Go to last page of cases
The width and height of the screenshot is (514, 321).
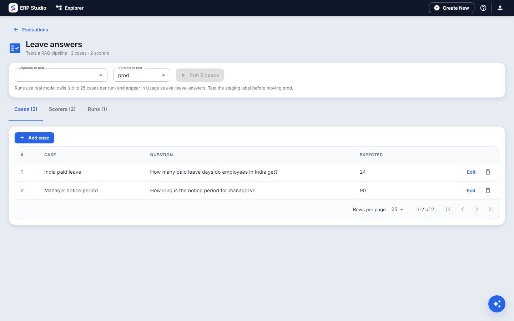(491, 209)
